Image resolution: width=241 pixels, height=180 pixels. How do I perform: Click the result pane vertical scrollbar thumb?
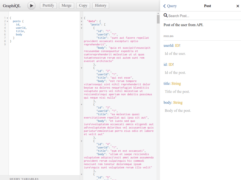point(158,19)
